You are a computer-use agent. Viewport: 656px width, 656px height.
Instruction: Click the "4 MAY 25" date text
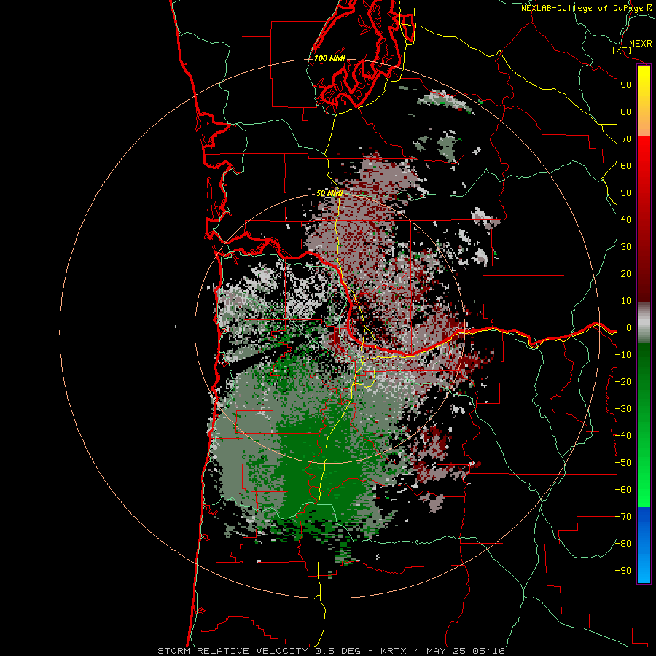click(440, 651)
